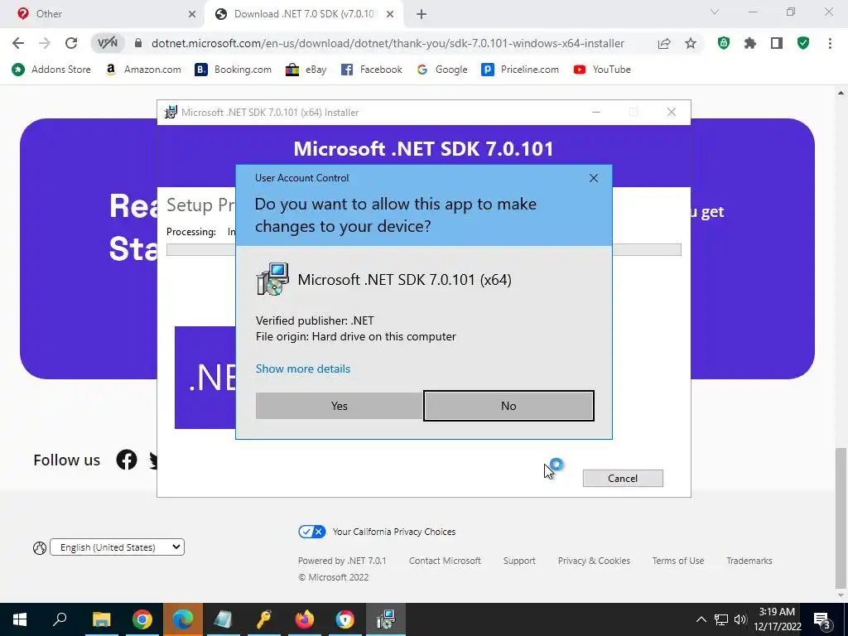Open the key icon app in taskbar
Image resolution: width=848 pixels, height=636 pixels.
pos(264,619)
